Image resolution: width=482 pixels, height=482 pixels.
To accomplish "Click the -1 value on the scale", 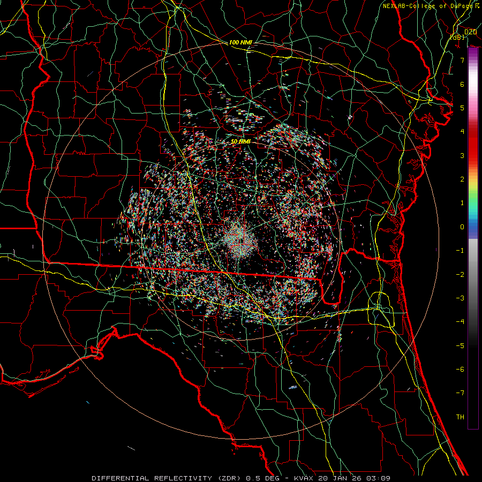I will point(460,251).
